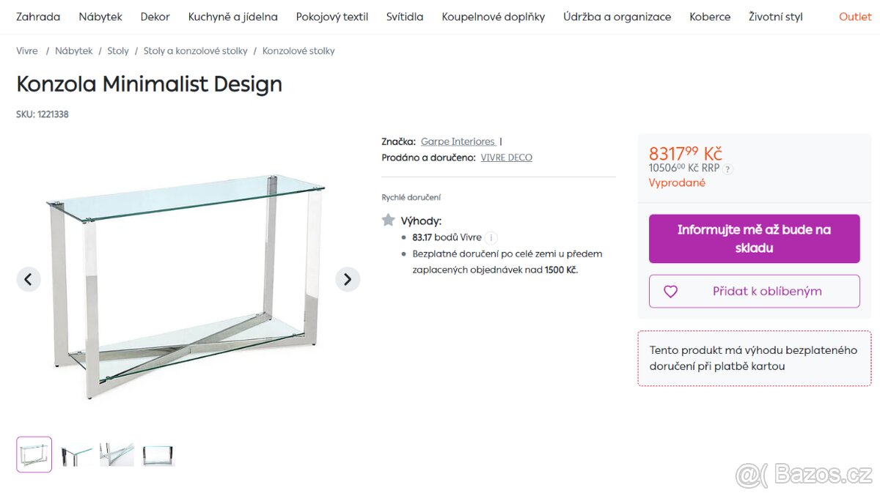This screenshot has height=496, width=880.
Task: Select the fourth product thumbnail
Action: (x=158, y=454)
